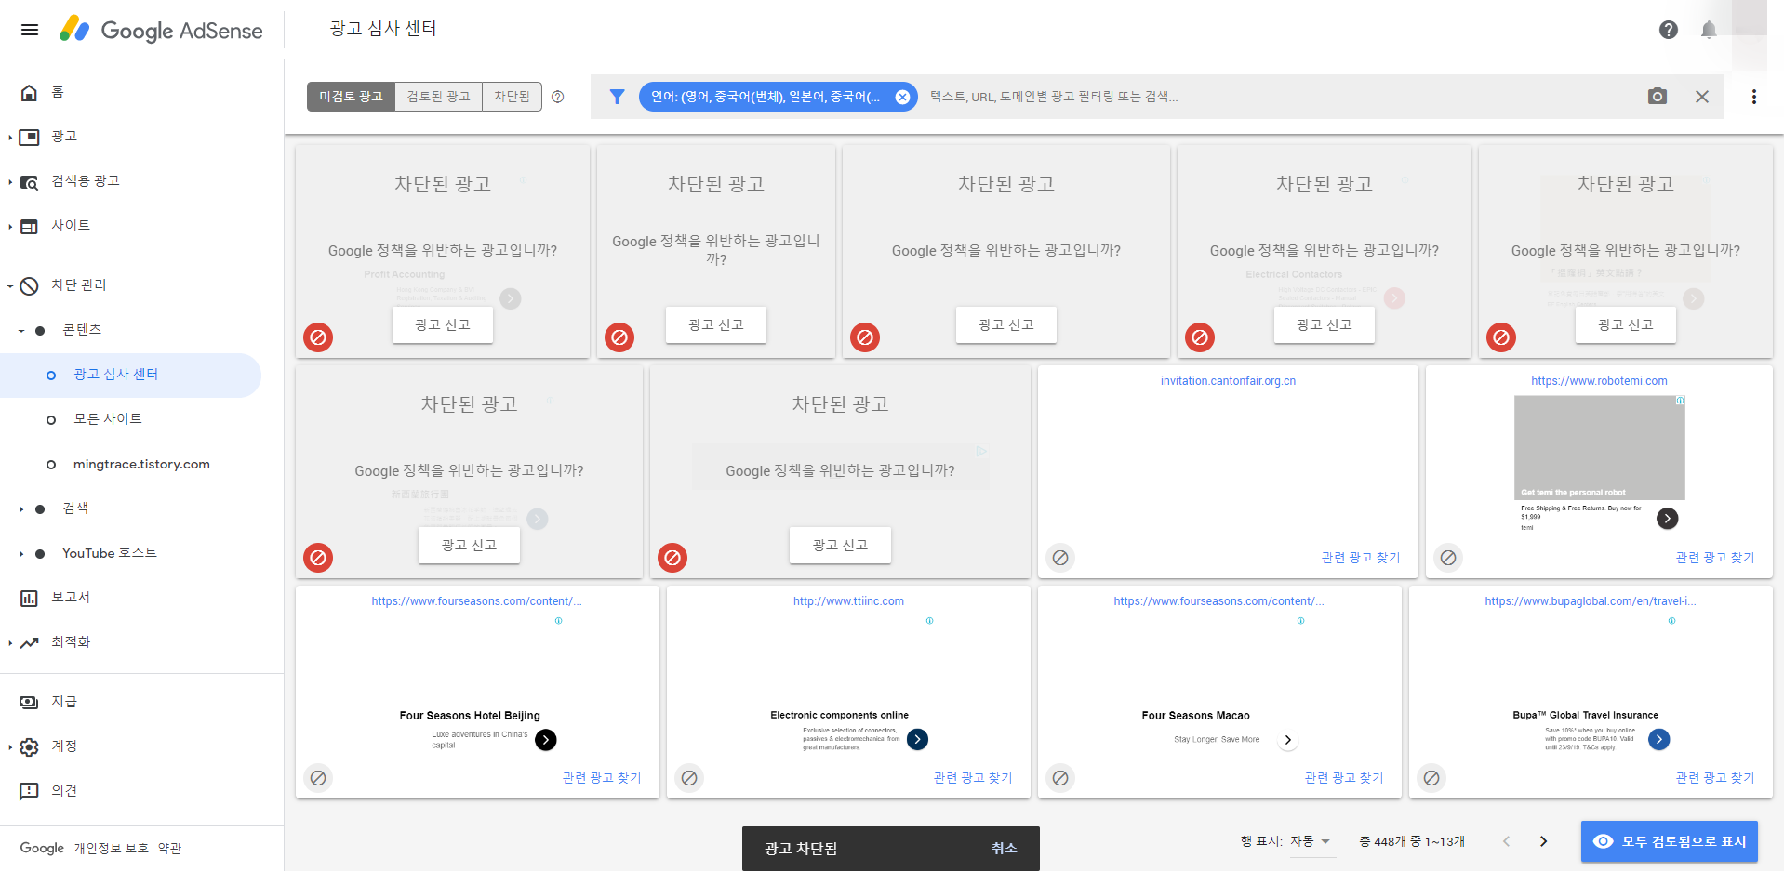The width and height of the screenshot is (1784, 871).
Task: Collapse the 차단 관리 section
Action: click(x=10, y=286)
